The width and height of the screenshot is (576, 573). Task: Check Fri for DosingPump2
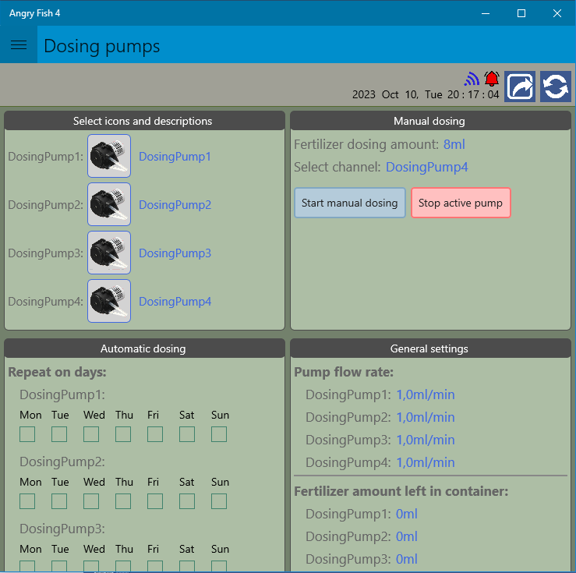tap(155, 501)
